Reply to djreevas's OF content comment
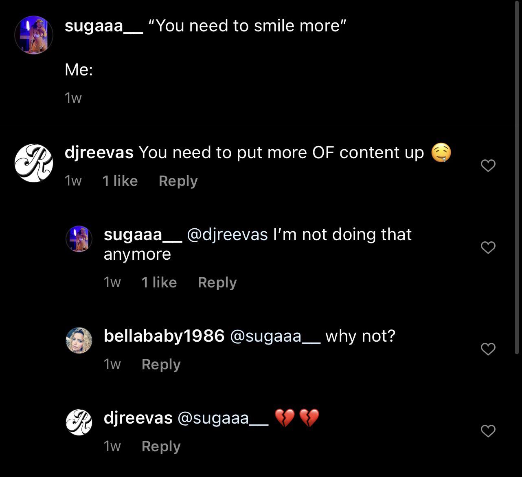This screenshot has height=477, width=522. (x=178, y=181)
